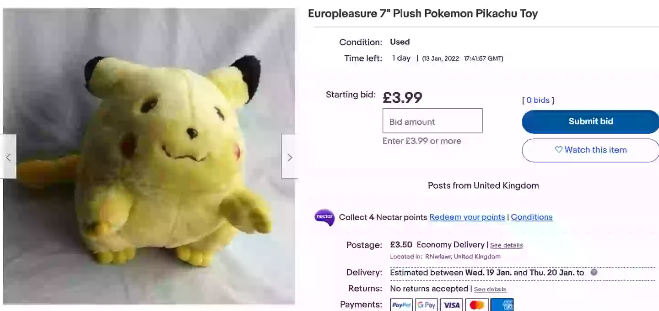Open Nectar Conditions link
Viewport: 659px width, 311px height.
pos(531,217)
